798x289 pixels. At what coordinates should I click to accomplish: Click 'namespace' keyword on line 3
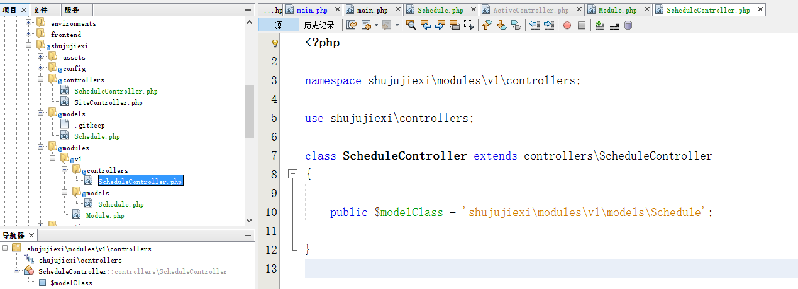coord(333,80)
